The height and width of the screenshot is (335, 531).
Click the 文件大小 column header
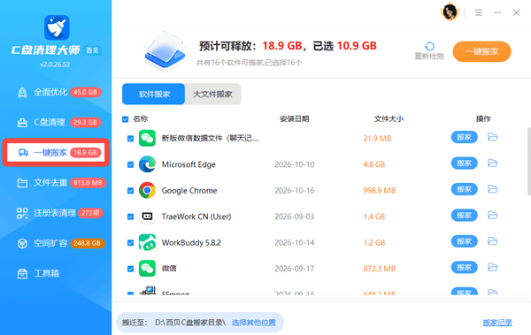(x=389, y=118)
